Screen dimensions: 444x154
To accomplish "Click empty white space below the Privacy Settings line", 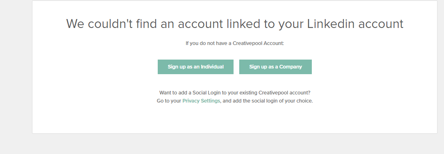I will point(234,119).
